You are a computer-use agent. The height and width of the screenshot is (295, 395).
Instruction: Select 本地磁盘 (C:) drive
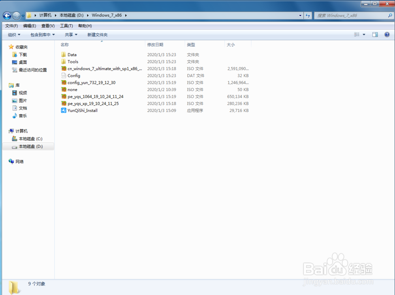(30, 139)
